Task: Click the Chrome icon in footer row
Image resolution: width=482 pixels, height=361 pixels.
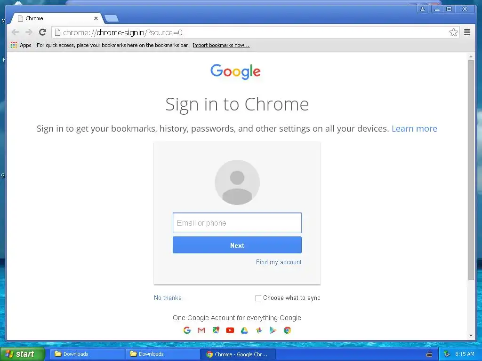Action: click(288, 330)
